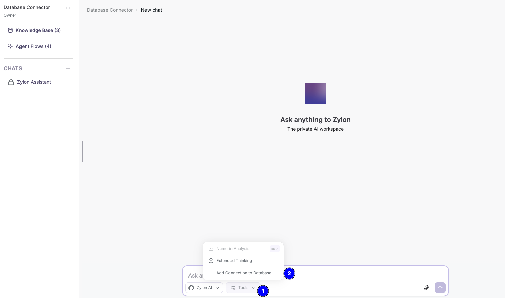Click the send message arrow icon

pos(440,288)
